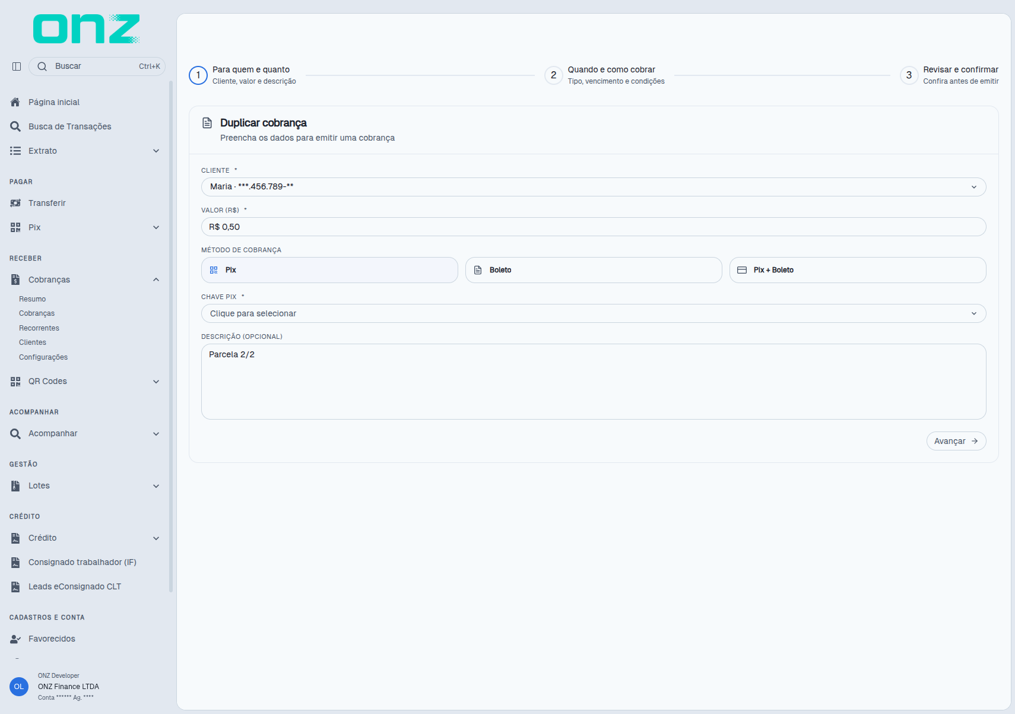Toggle the sidebar panel icon

(17, 66)
